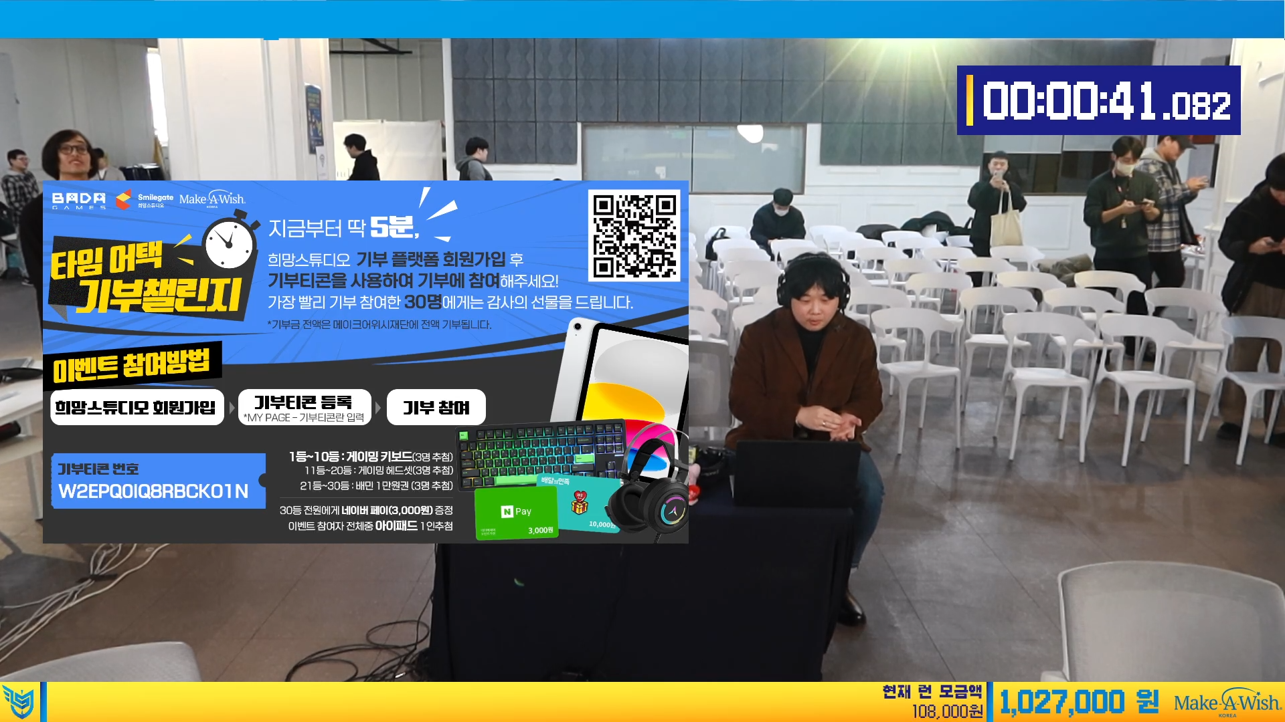Image resolution: width=1285 pixels, height=722 pixels.
Task: Click the Smilegate logo on banner
Action: coord(145,200)
